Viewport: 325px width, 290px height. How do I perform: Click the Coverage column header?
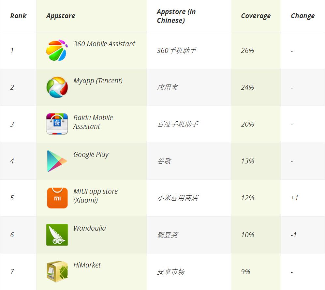[x=256, y=16]
